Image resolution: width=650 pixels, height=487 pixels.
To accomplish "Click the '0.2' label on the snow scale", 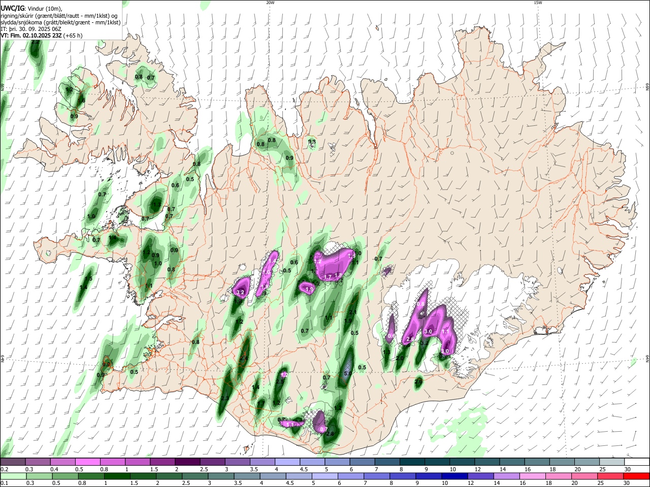I will coord(4,470).
